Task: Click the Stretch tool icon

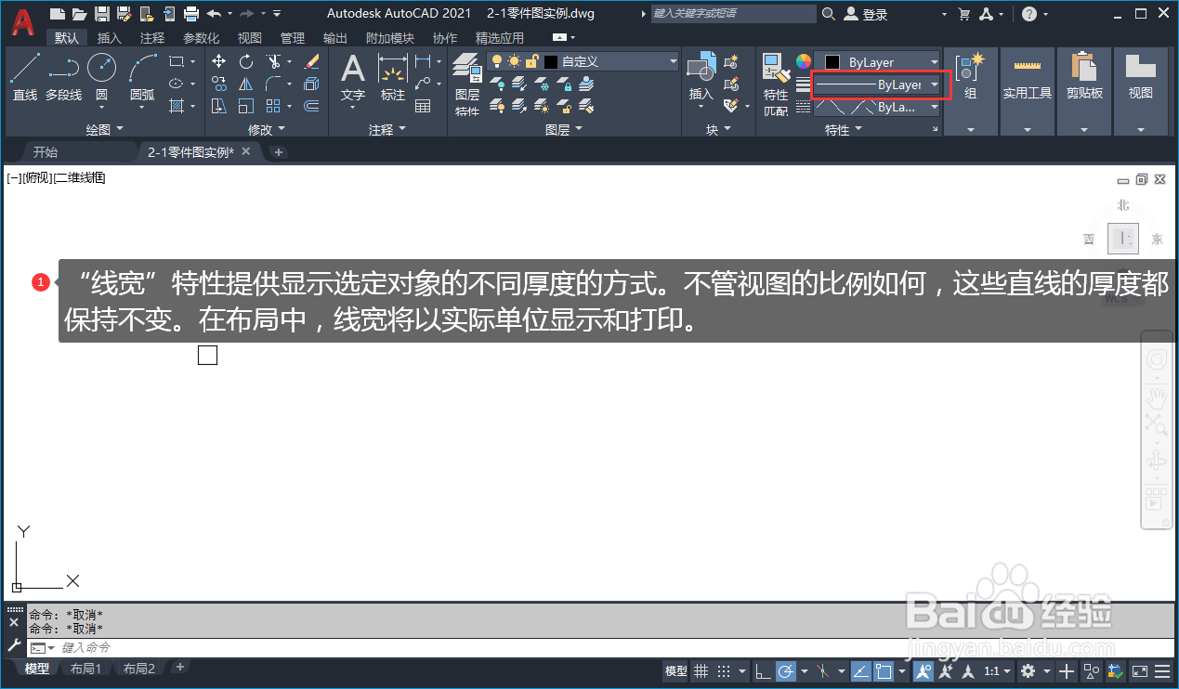Action: pyautogui.click(x=219, y=106)
